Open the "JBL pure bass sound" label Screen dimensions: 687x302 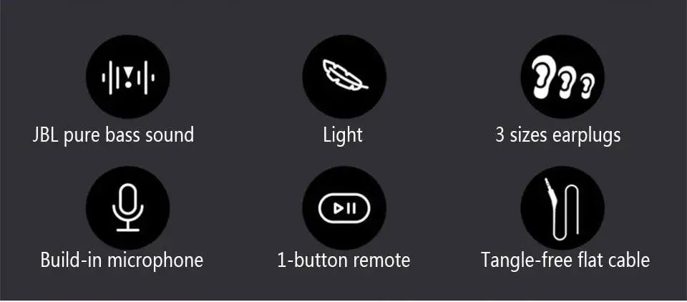pos(113,135)
